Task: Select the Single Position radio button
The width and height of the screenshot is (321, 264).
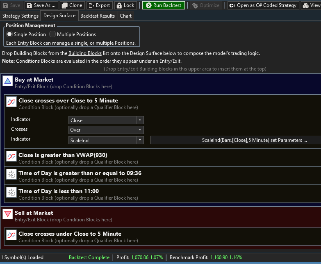Action: [9, 34]
